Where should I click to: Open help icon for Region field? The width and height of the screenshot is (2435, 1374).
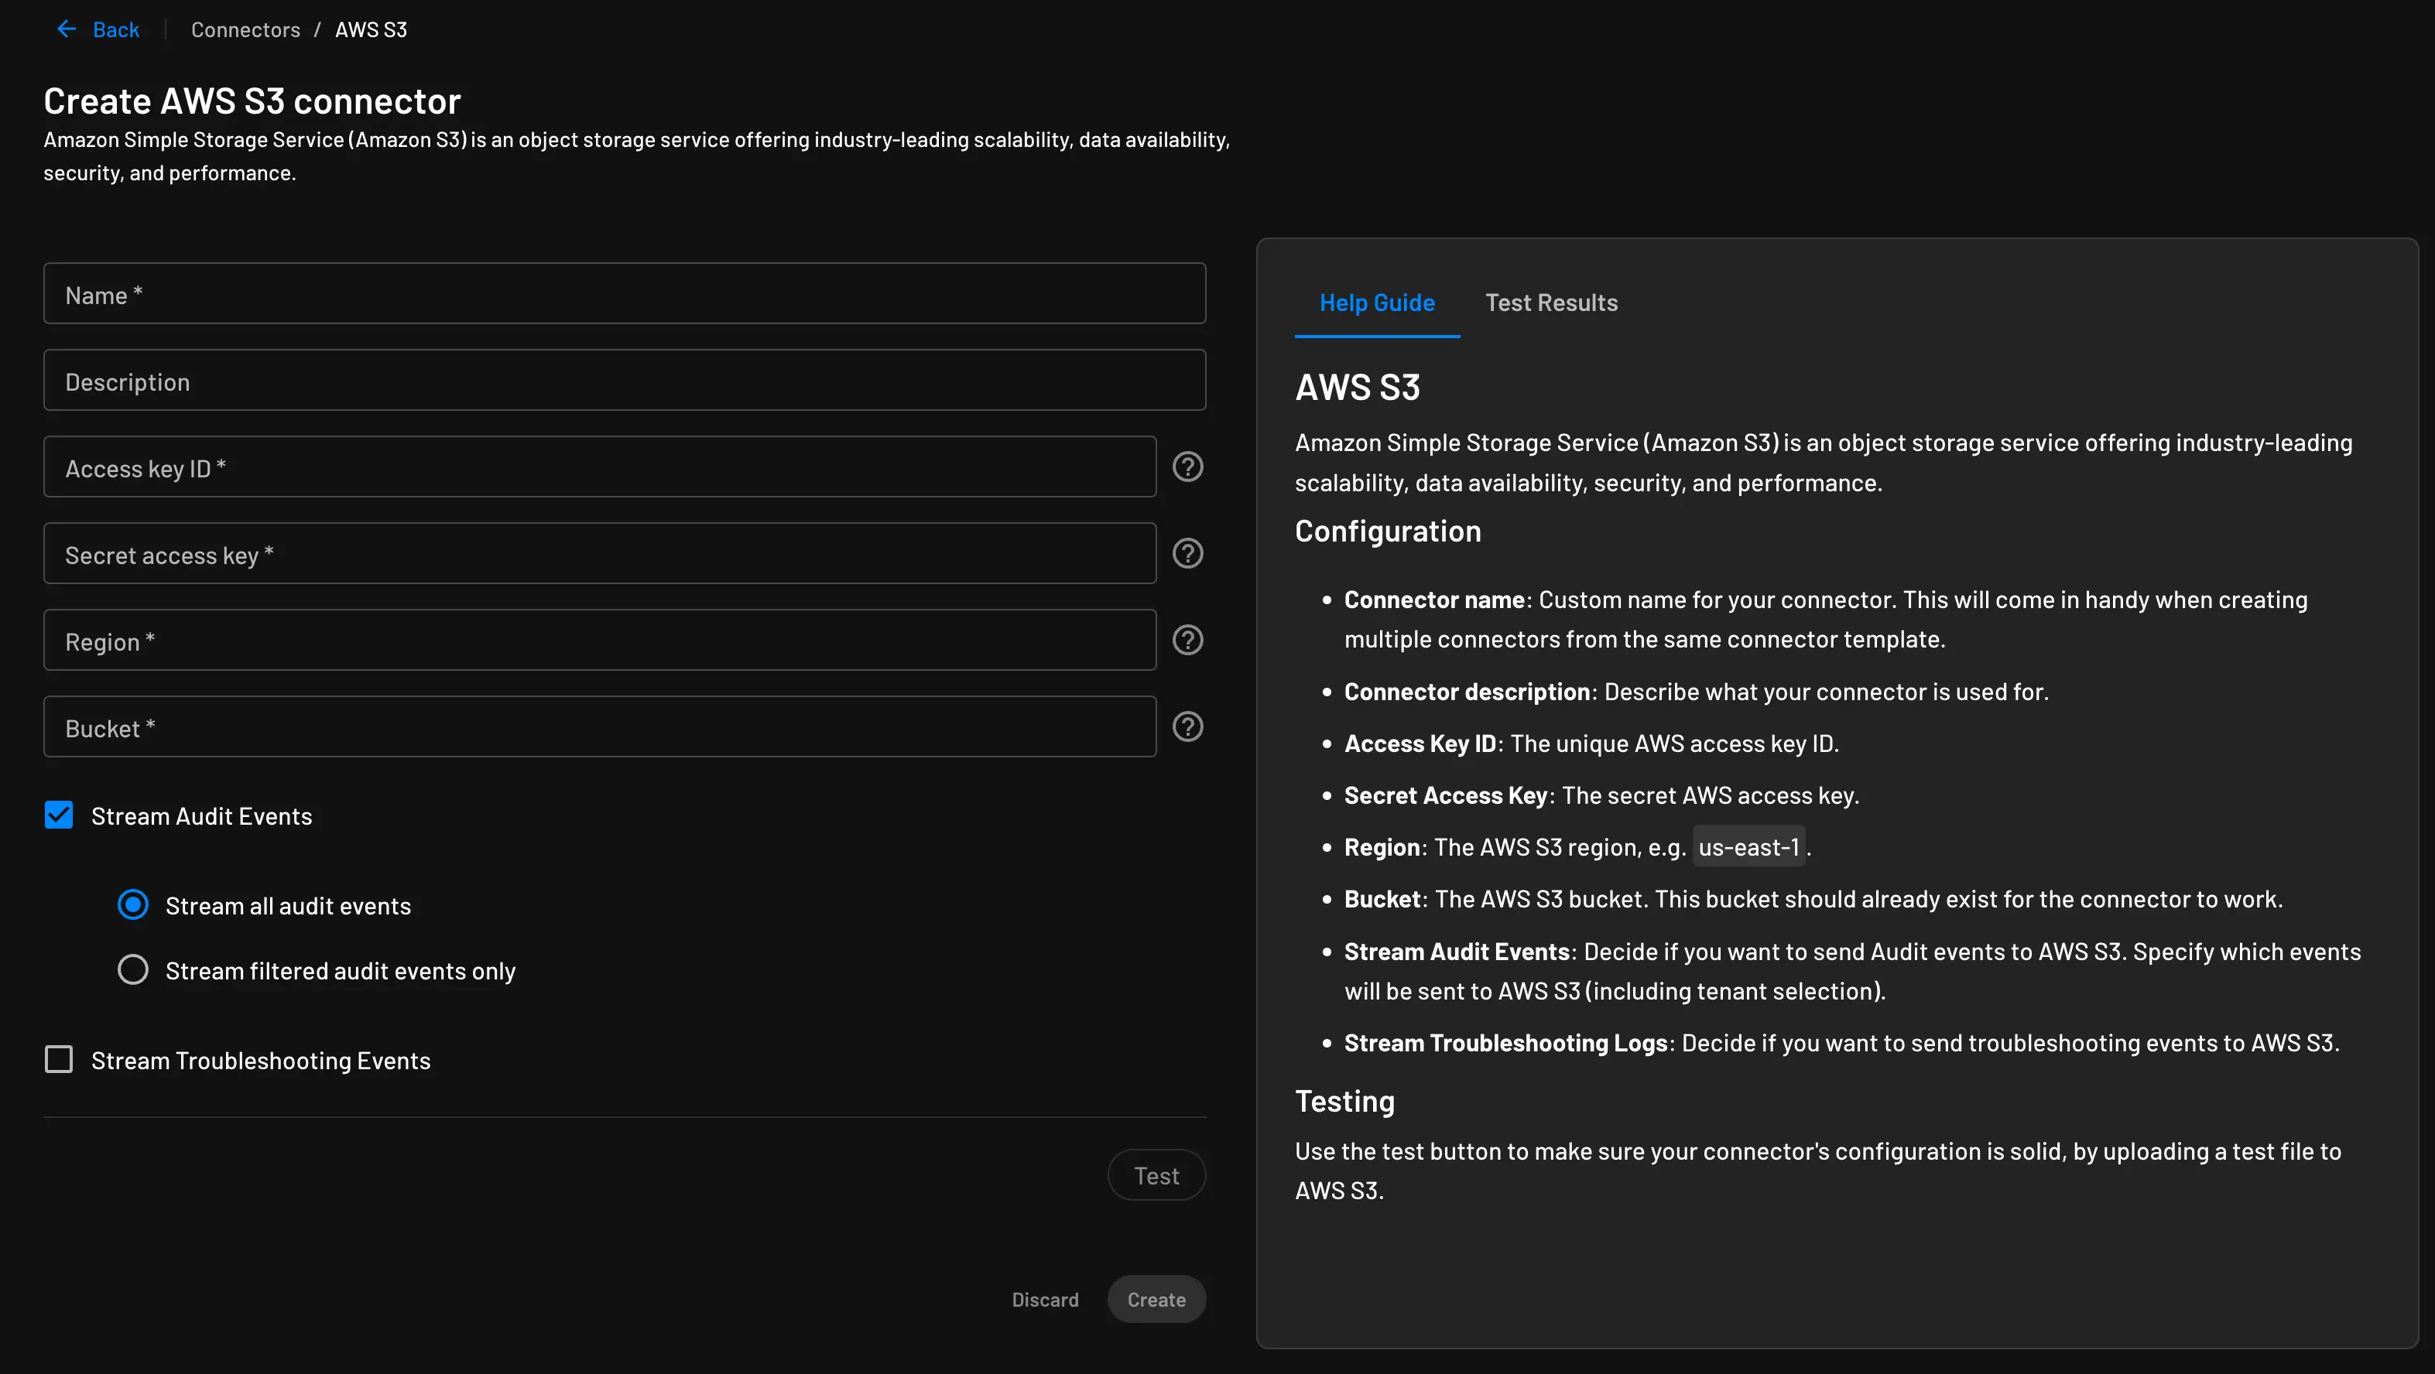(x=1187, y=641)
